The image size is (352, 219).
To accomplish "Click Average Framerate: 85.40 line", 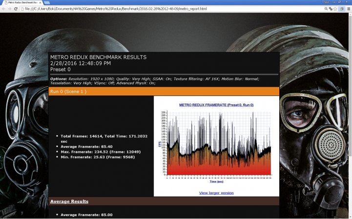I will click(86, 147).
